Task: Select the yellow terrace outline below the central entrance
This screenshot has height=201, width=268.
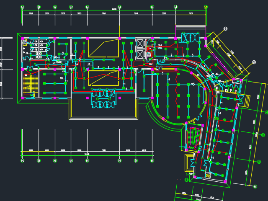Action: point(103,109)
